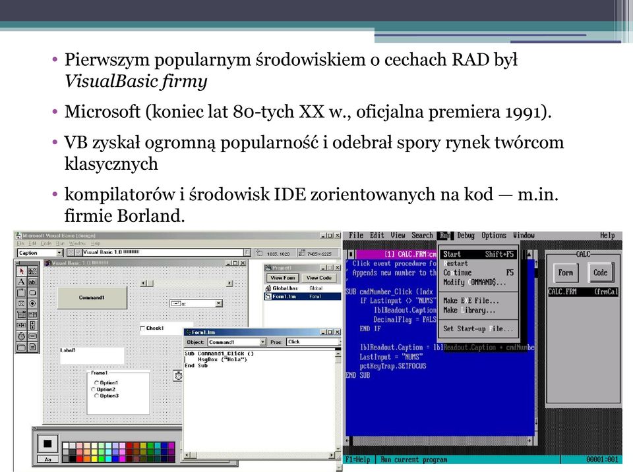Pick the Command Button tool in toolbox
Screen dimensions: 633x472
pyautogui.click(x=32, y=293)
